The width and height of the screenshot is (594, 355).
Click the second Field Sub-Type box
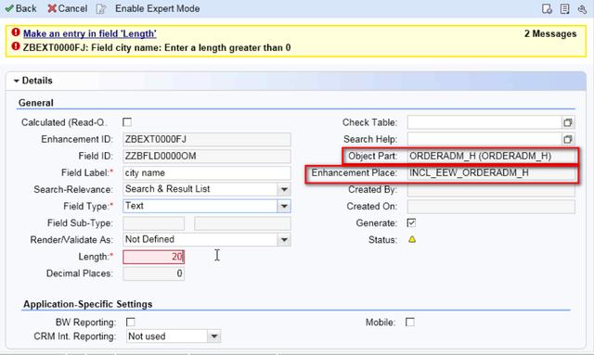pos(242,223)
